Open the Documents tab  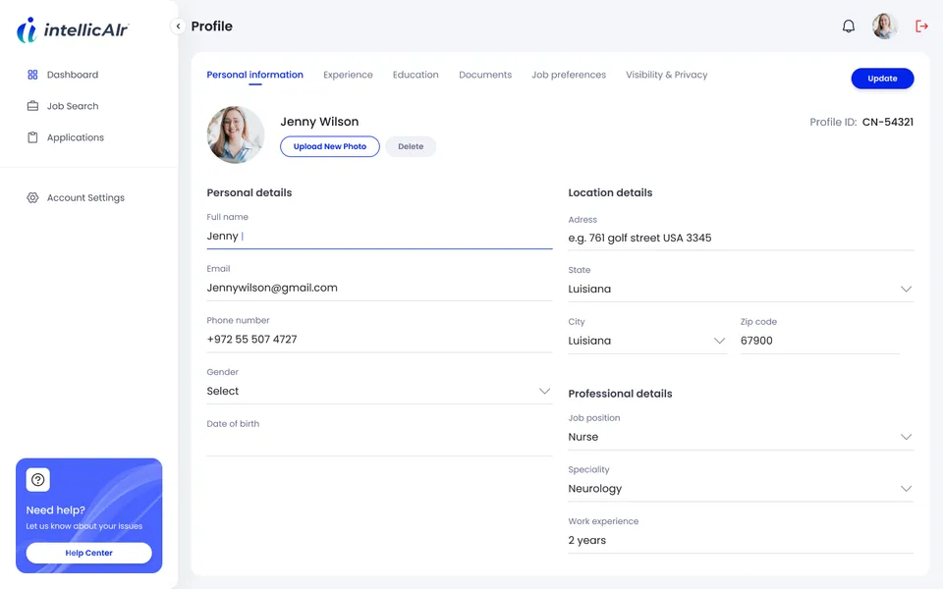485,75
